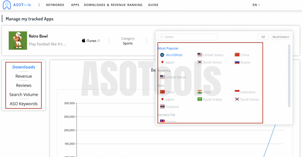Click the search magnifier icon in Select box
Image resolution: width=302 pixels, height=157 pixels.
point(162,37)
